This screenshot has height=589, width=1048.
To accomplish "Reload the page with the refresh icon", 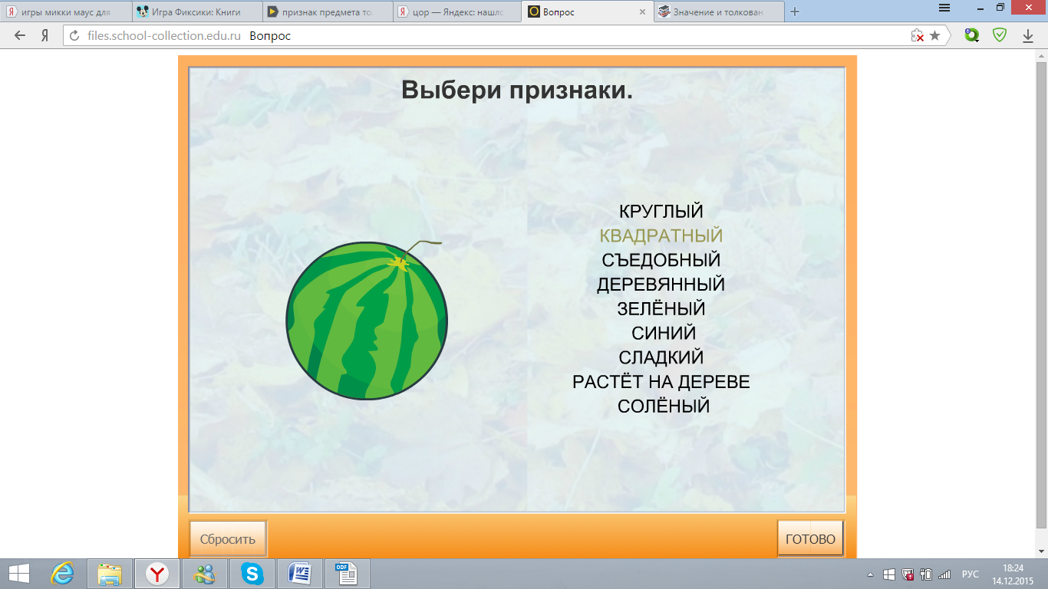I will click(74, 36).
